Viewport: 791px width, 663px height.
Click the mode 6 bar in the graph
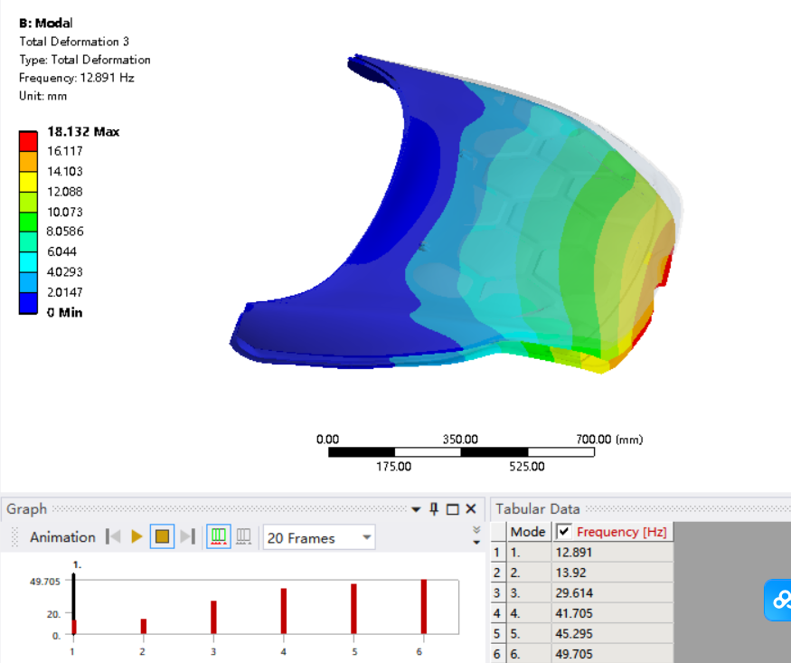pos(424,607)
